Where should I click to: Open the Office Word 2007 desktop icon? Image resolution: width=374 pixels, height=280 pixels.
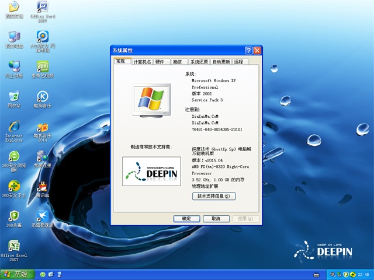[42, 8]
